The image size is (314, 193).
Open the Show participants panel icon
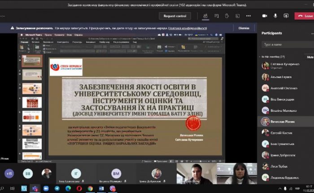[205, 16]
